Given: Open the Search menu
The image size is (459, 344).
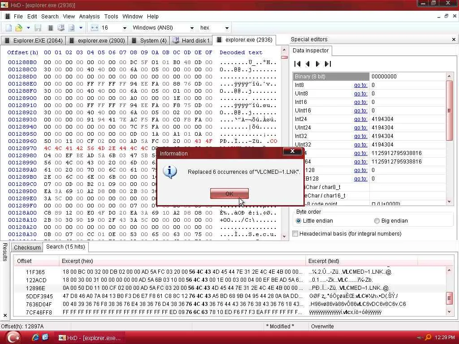Looking at the screenshot, I should pos(50,17).
